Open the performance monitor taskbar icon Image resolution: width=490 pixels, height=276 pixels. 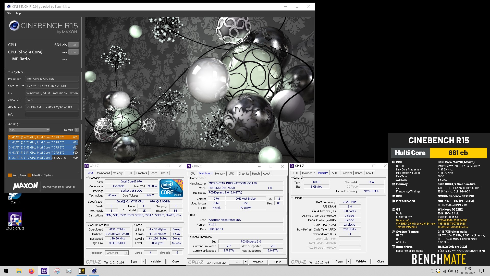pyautogui.click(x=69, y=271)
